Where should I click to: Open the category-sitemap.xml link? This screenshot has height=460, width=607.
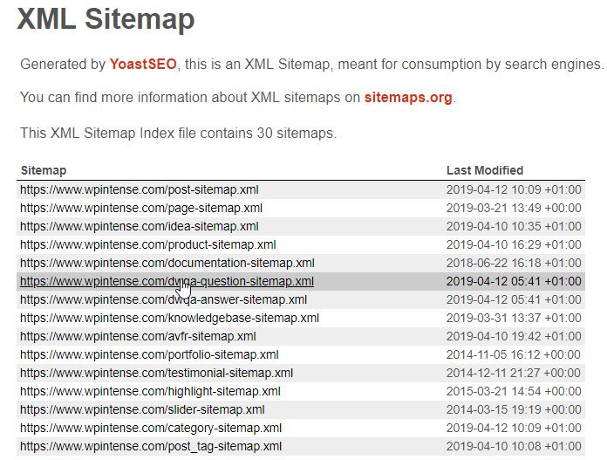click(x=151, y=428)
